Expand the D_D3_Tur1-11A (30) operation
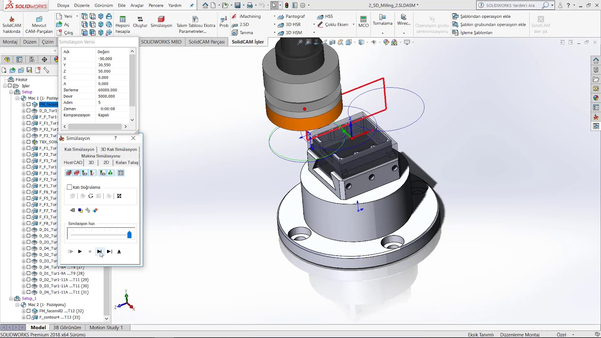This screenshot has width=601, height=338. [23, 286]
